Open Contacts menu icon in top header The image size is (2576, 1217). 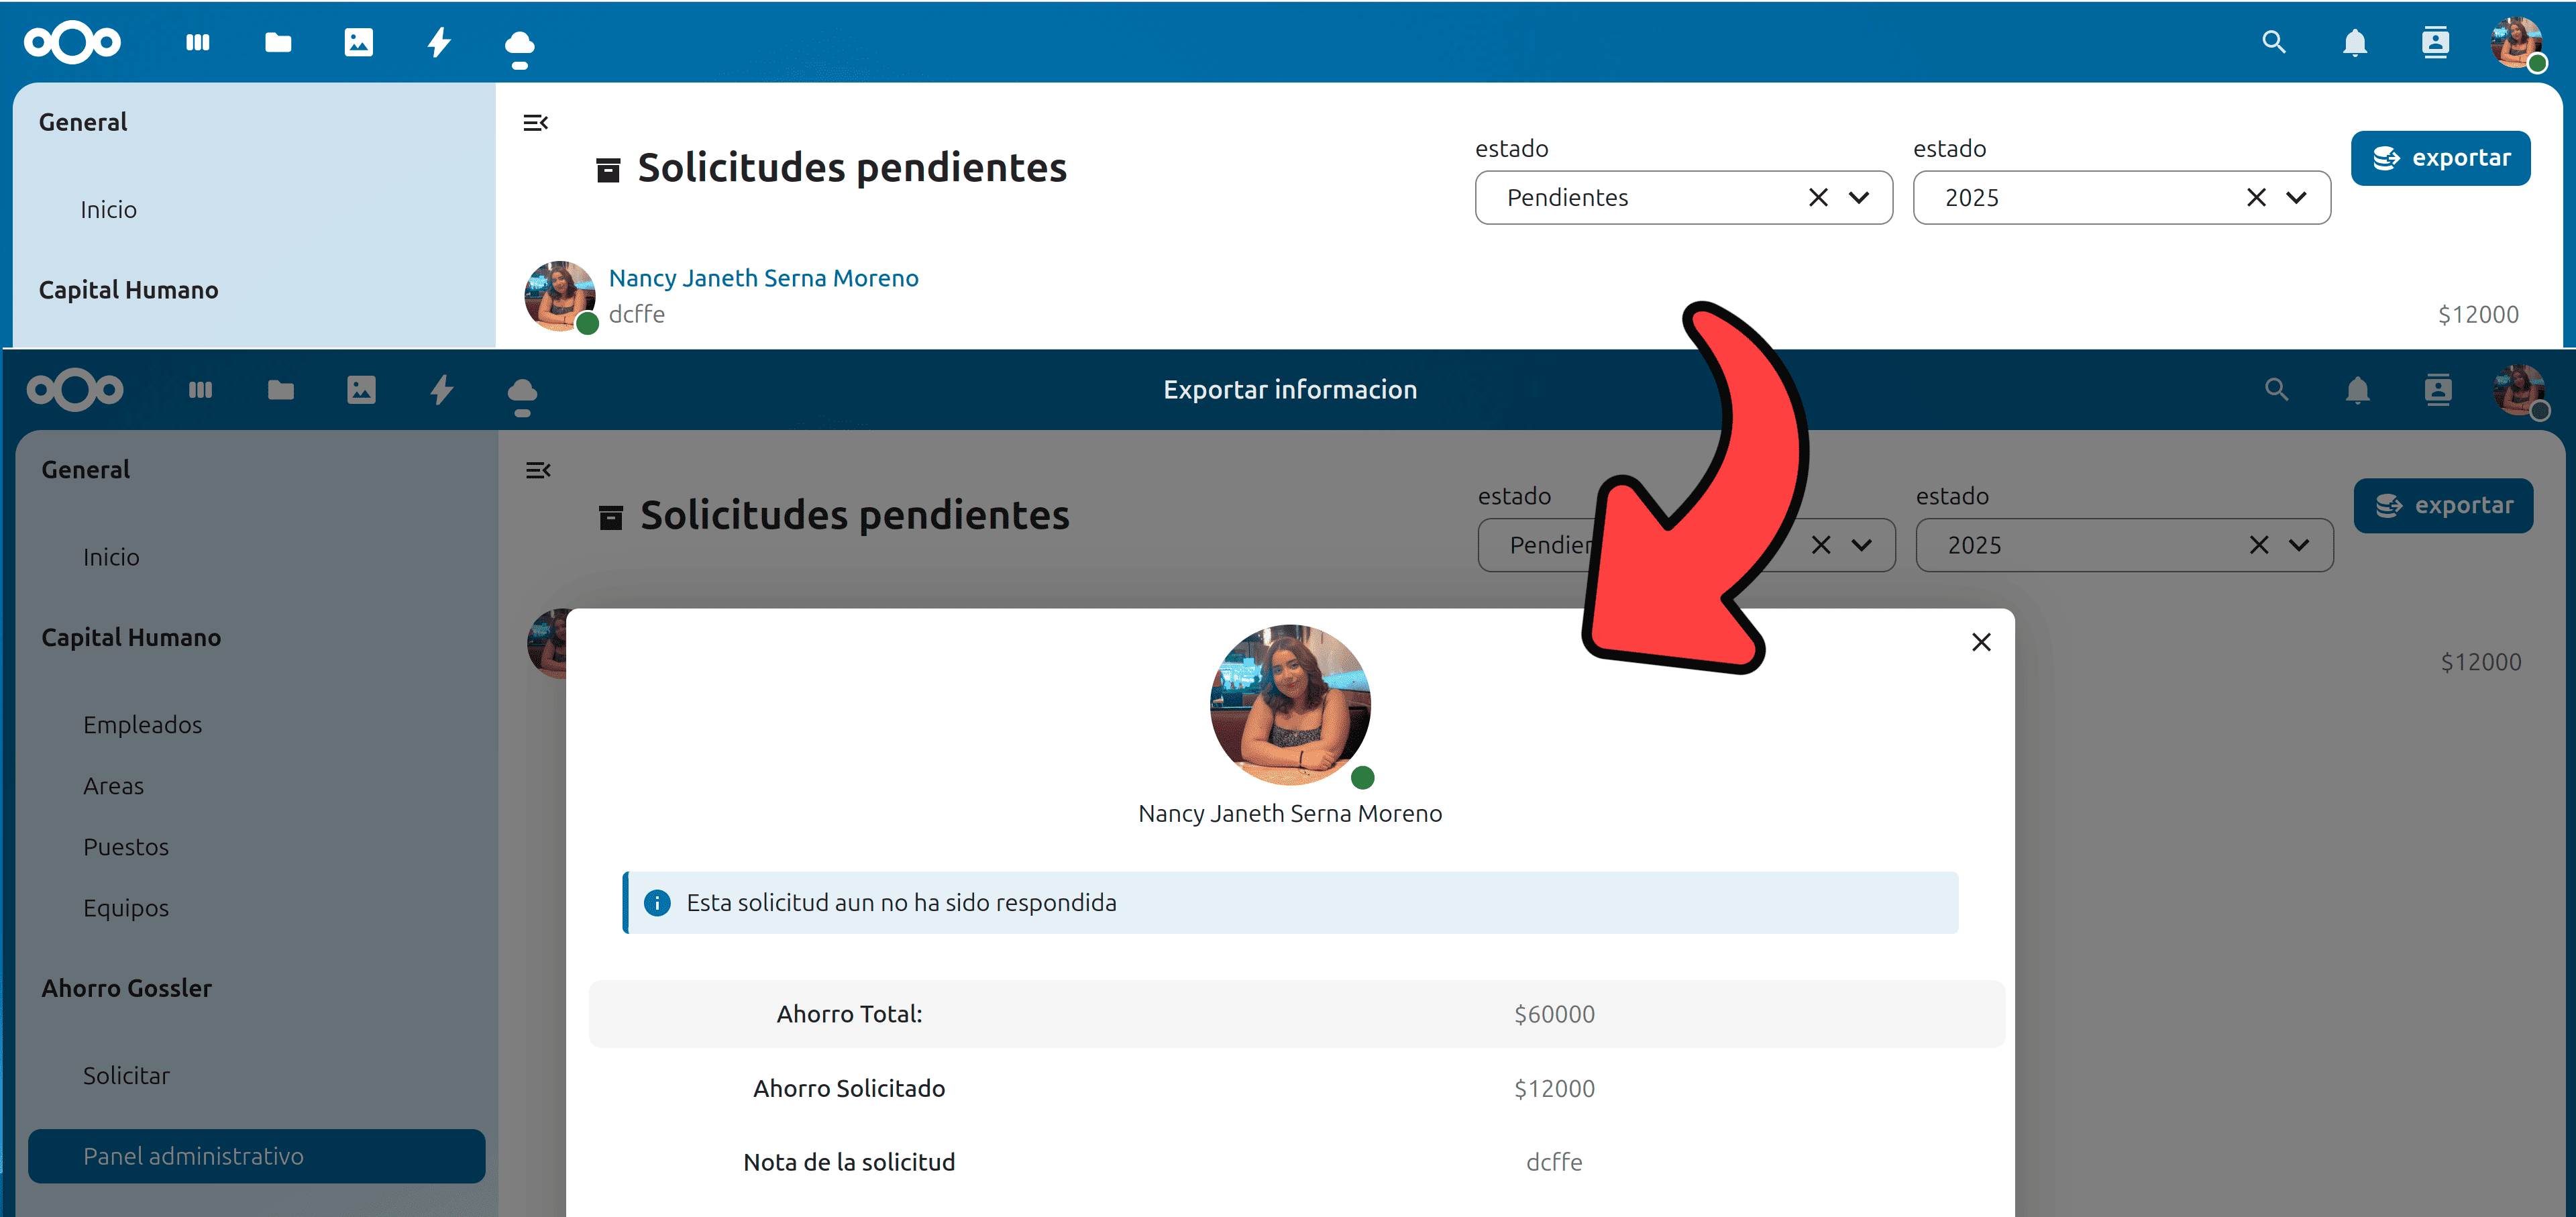click(2435, 42)
